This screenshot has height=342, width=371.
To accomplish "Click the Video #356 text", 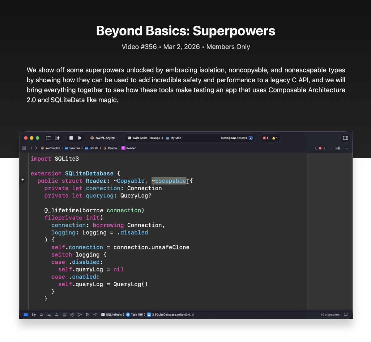I will 139,47.
